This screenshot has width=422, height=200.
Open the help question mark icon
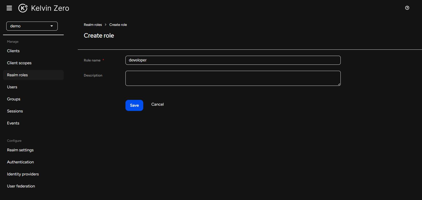407,8
